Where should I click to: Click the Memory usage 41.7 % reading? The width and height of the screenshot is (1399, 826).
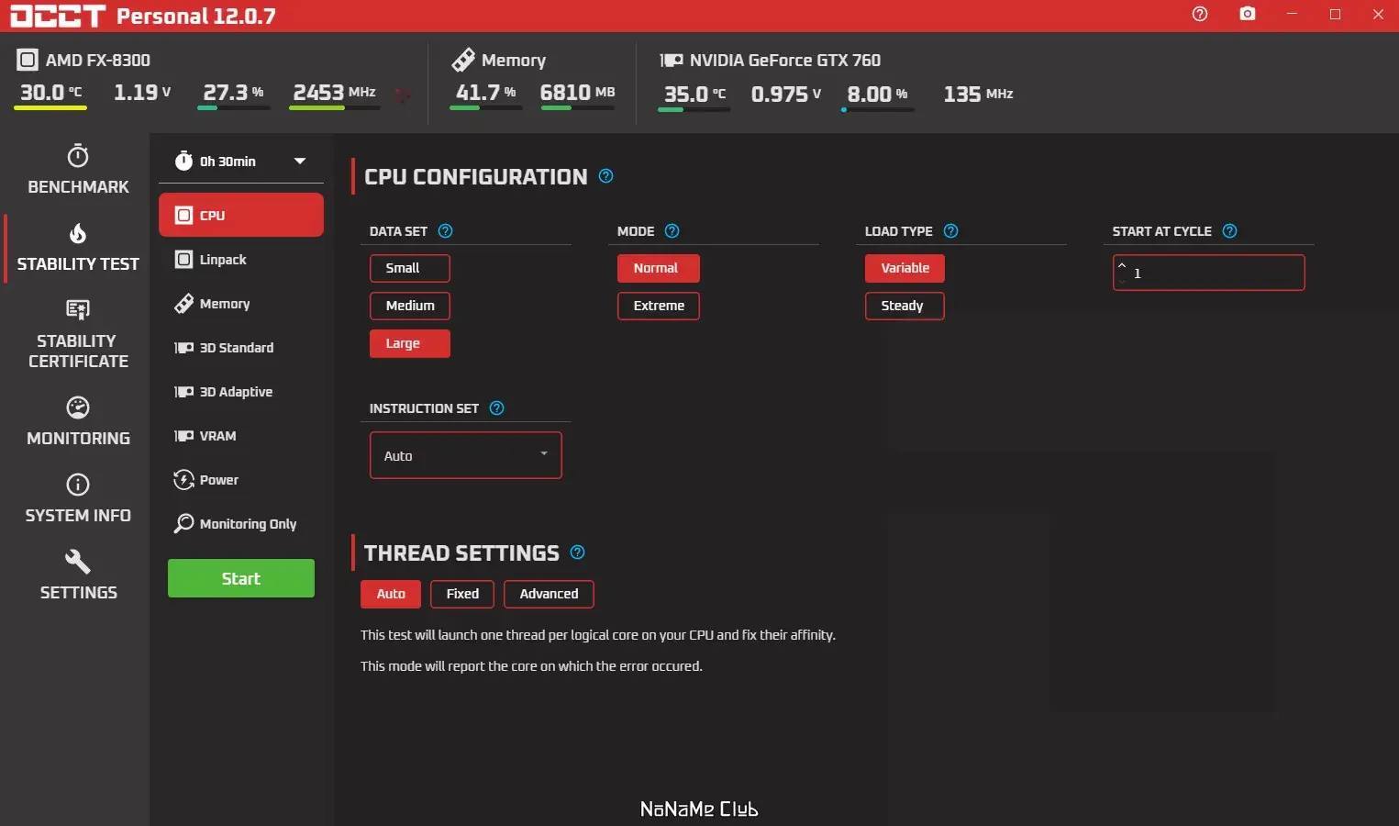pyautogui.click(x=486, y=93)
